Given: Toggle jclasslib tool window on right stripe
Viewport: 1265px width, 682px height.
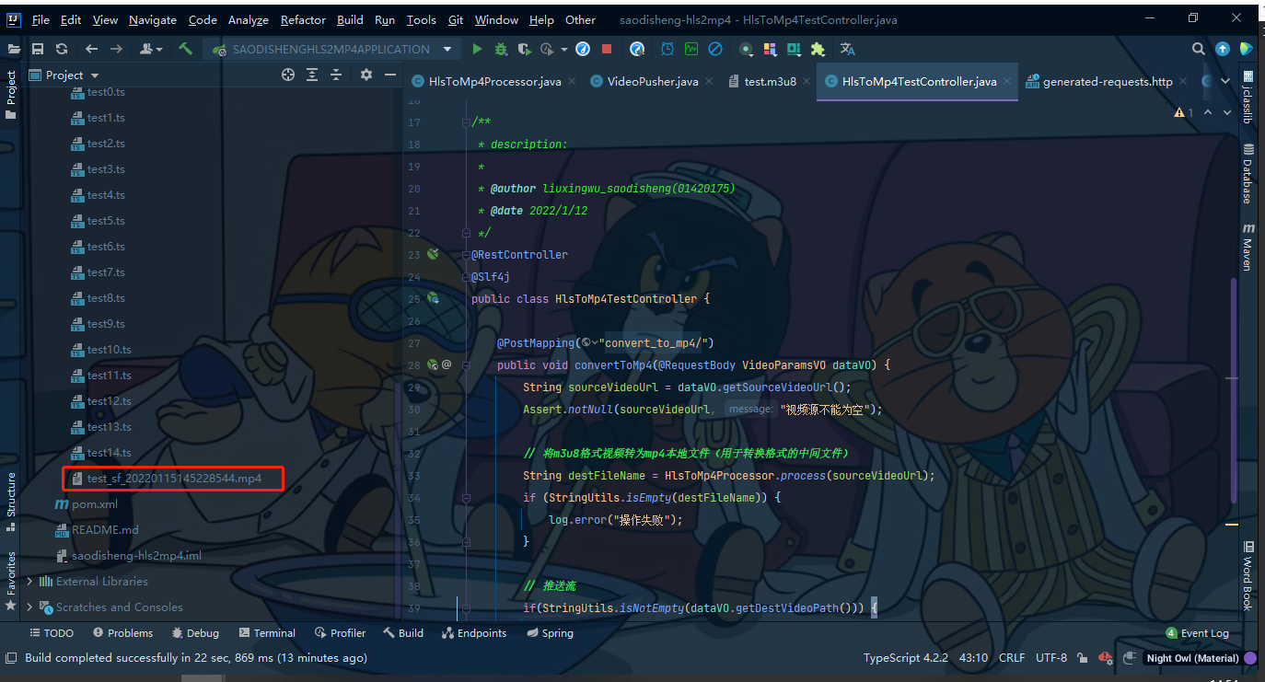Looking at the screenshot, I should click(x=1248, y=98).
